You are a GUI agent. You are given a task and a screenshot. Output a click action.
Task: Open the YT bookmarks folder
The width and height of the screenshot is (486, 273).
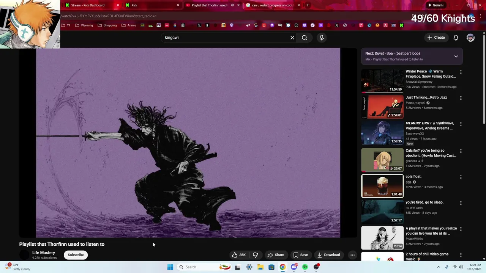pos(66,25)
